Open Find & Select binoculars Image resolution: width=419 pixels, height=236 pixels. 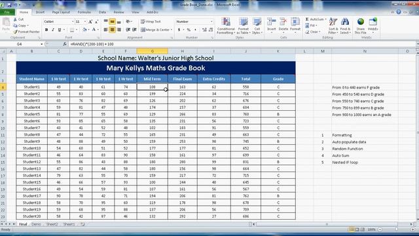(x=345, y=26)
